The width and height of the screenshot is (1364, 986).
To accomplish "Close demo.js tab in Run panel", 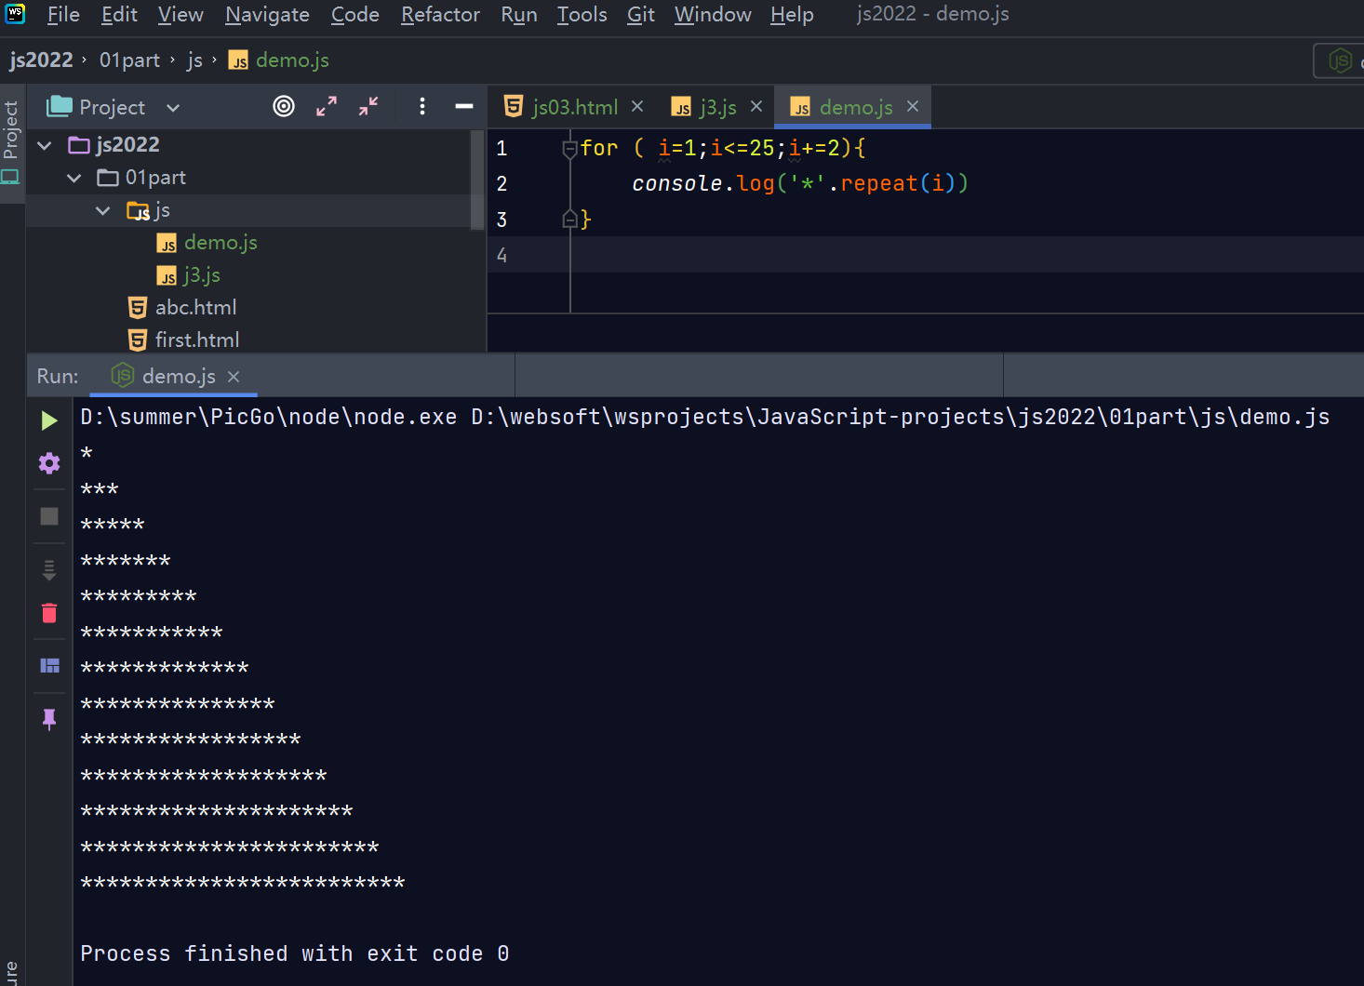I will [234, 376].
